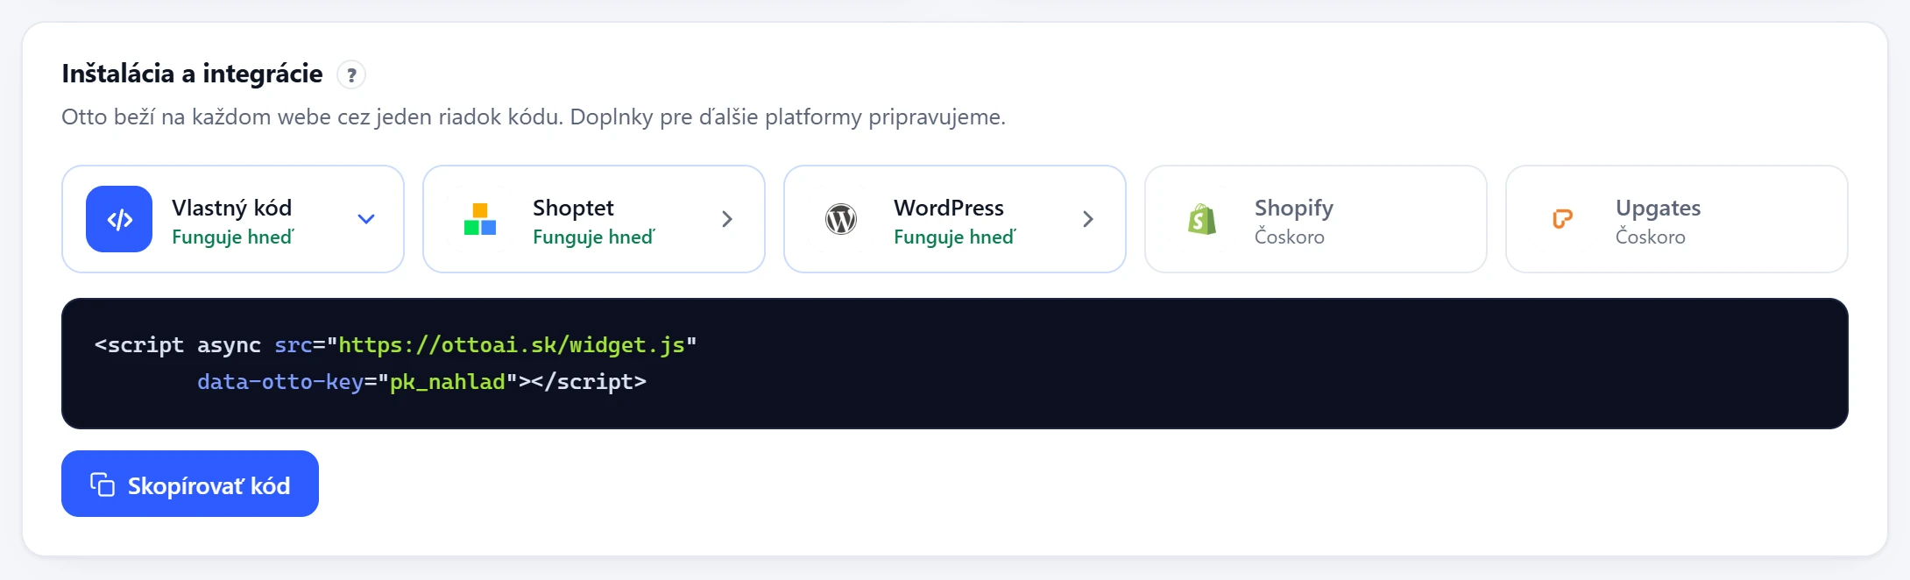Click Funguje hneď under Vlastný kód

point(233,237)
